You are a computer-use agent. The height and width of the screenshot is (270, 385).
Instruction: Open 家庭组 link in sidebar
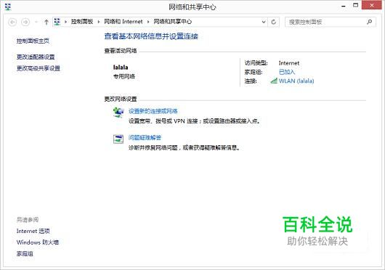[x=25, y=254]
